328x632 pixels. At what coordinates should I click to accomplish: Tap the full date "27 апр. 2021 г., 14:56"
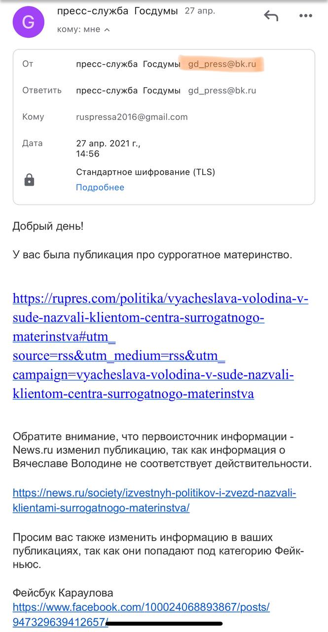point(108,148)
